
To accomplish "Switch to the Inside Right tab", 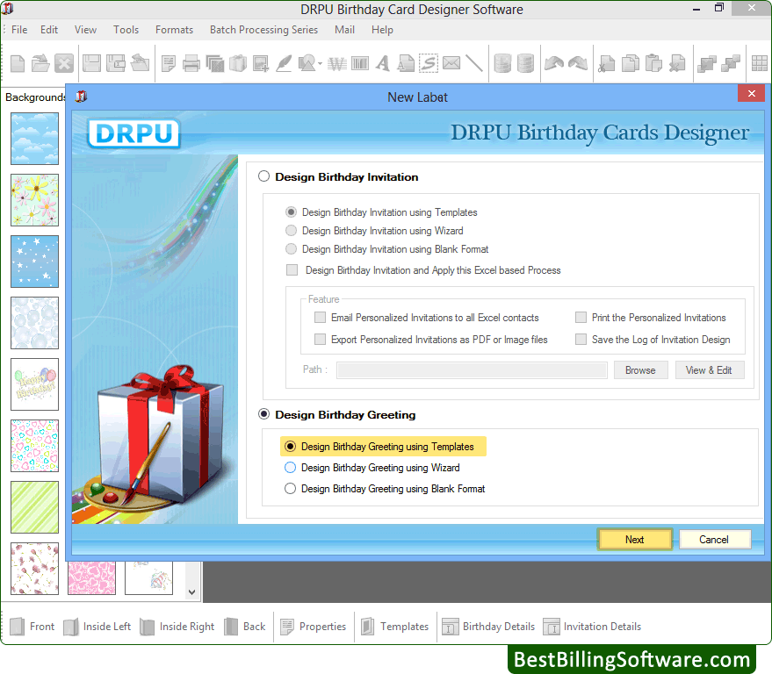I will 177,627.
